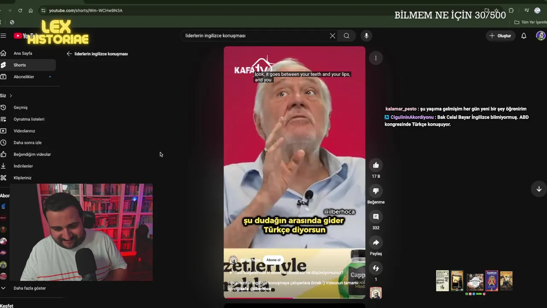
Task: Open Daha sonra izle list
Action: click(x=28, y=142)
